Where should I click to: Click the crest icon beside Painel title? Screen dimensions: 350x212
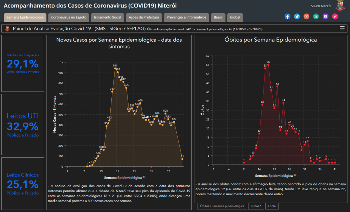pyautogui.click(x=8, y=29)
